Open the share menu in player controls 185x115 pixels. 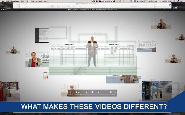115,92
